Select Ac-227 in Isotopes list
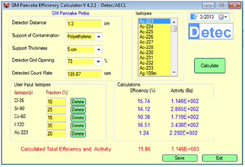 154,42
